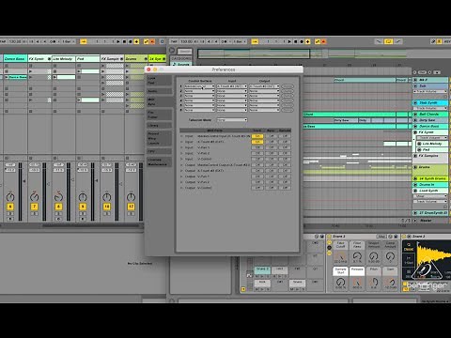Toggle Track for X-Touch Input port
Viewport: 451px width, 338px height.
click(257, 142)
